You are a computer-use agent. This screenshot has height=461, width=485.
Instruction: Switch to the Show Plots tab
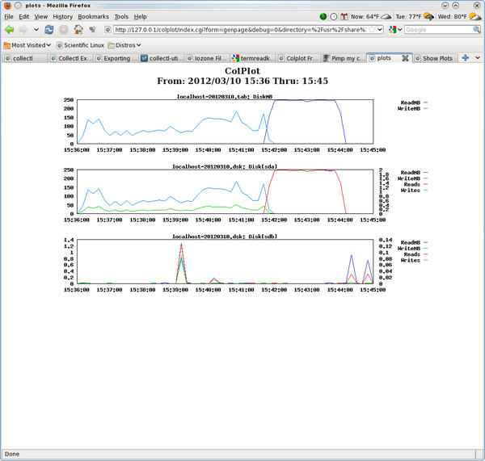coord(435,58)
